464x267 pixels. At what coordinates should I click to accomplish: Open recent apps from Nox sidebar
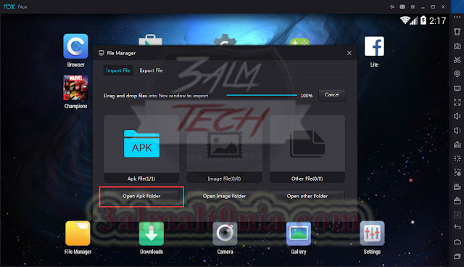tap(457, 256)
